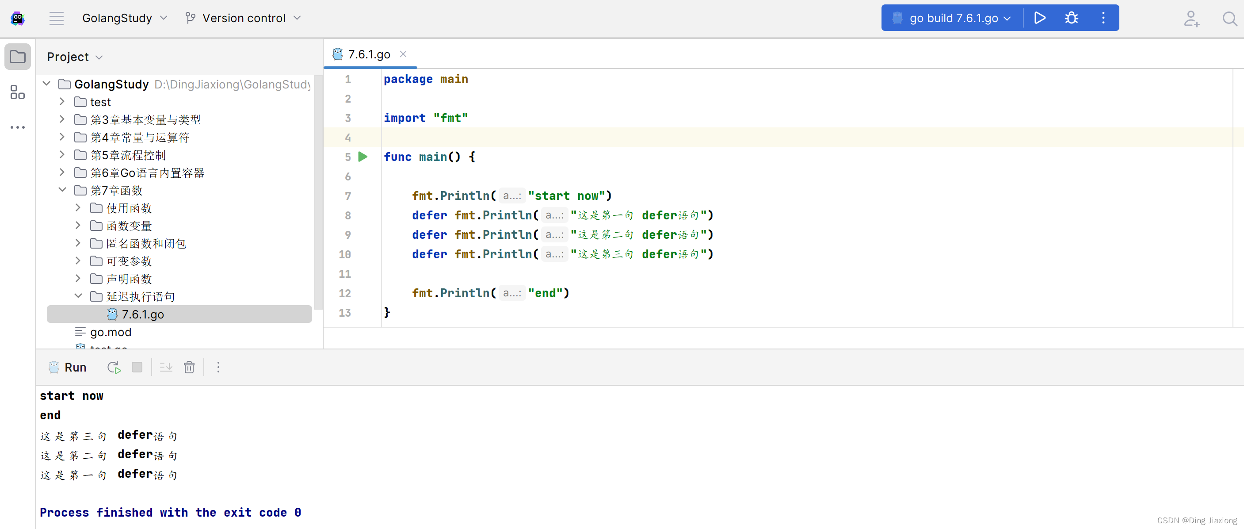Select the 7.6.1.go file in tree
This screenshot has width=1244, height=529.
click(179, 314)
